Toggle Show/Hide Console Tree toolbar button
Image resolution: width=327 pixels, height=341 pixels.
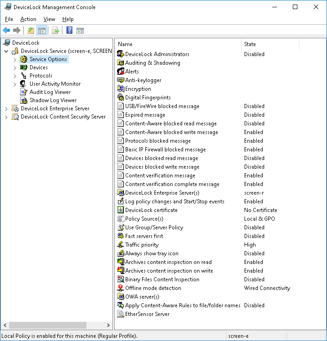click(x=41, y=31)
